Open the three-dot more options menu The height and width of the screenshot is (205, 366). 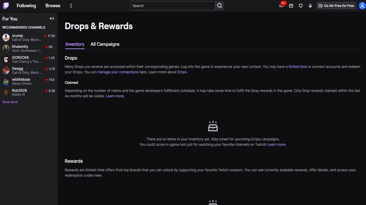[71, 6]
